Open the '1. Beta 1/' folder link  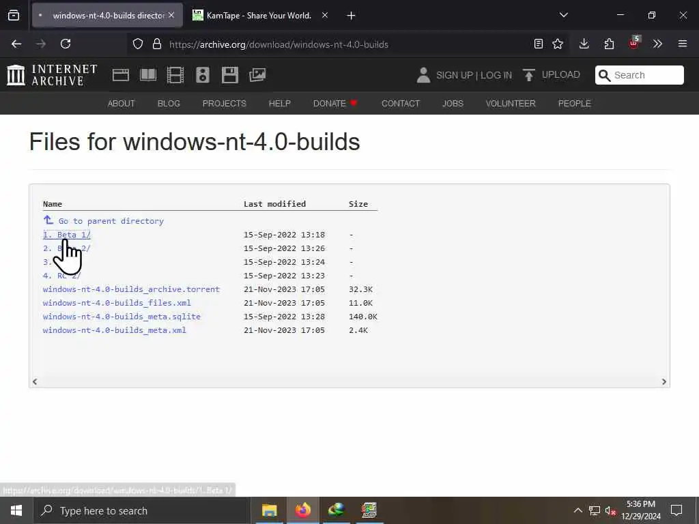[67, 235]
